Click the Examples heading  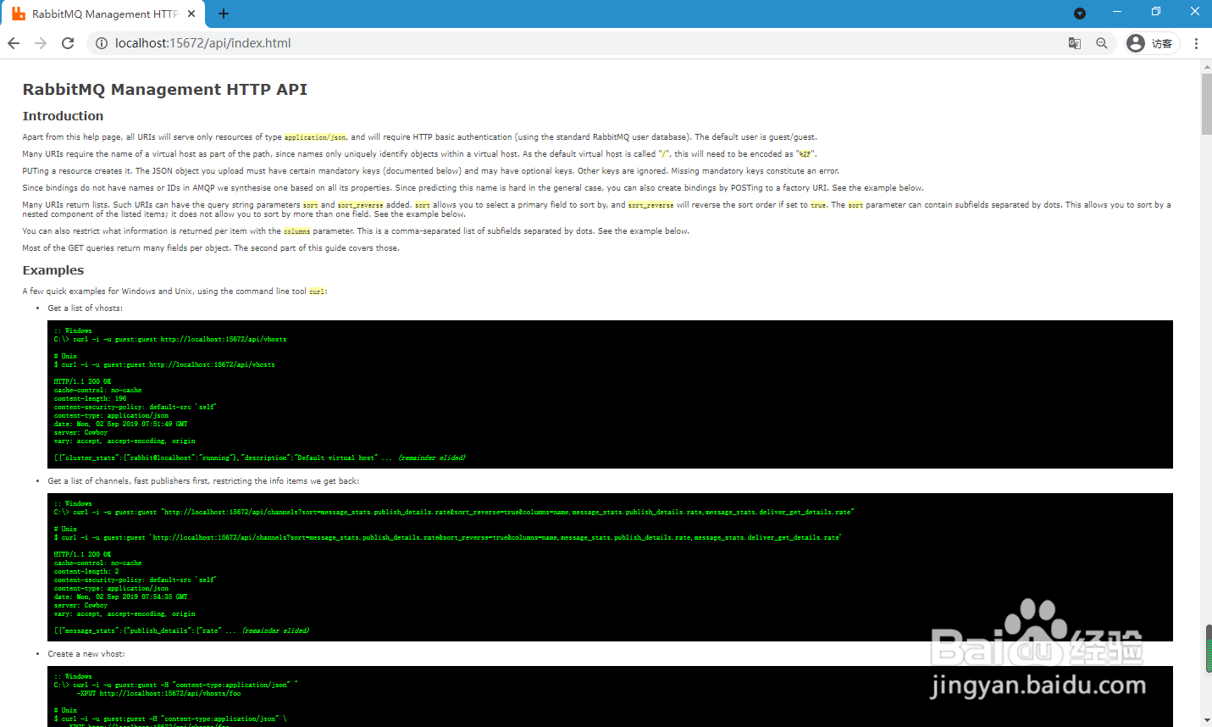coord(53,270)
